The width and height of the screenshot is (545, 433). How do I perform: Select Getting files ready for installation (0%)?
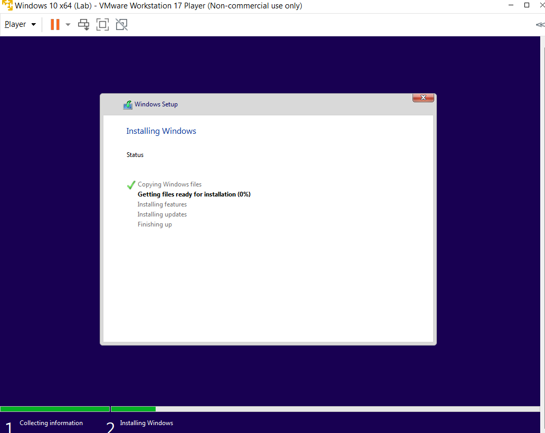(x=194, y=194)
